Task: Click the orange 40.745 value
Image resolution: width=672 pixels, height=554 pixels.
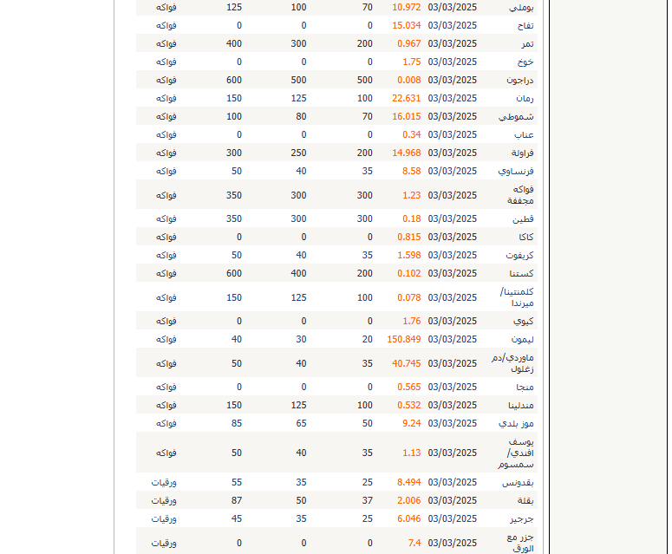Action: click(406, 363)
